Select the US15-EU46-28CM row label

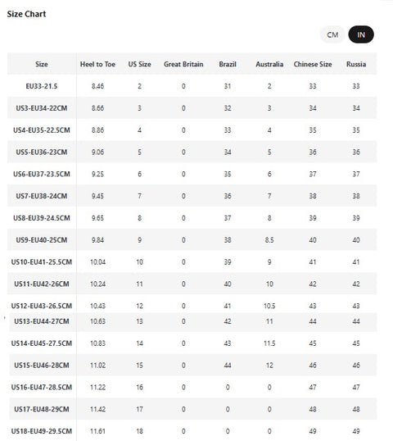pyautogui.click(x=42, y=366)
